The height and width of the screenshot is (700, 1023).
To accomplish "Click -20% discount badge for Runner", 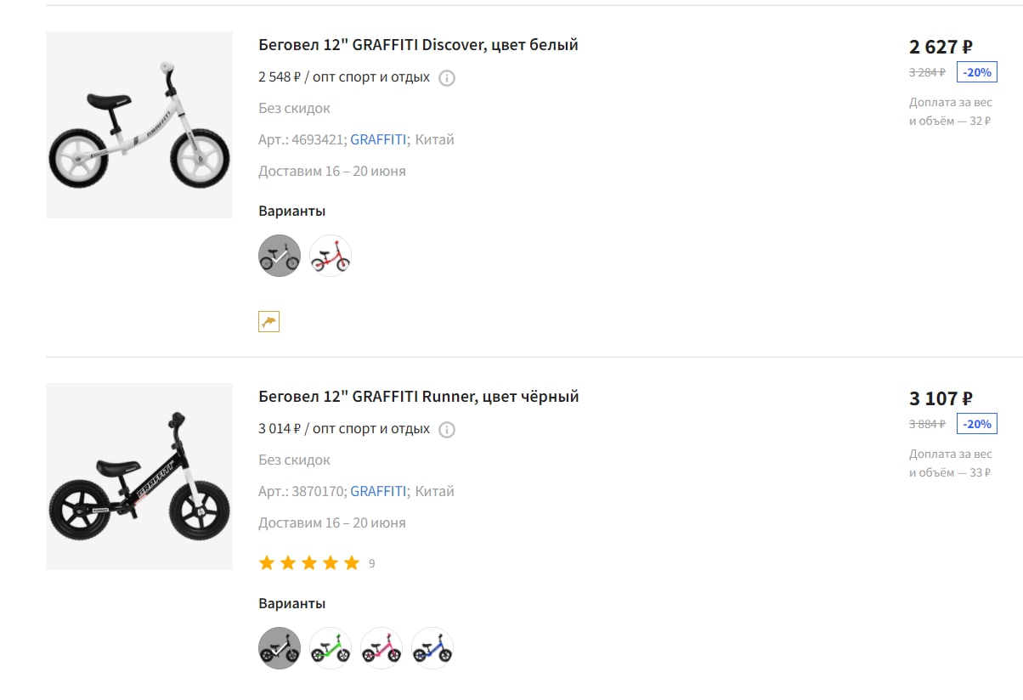I will (977, 424).
